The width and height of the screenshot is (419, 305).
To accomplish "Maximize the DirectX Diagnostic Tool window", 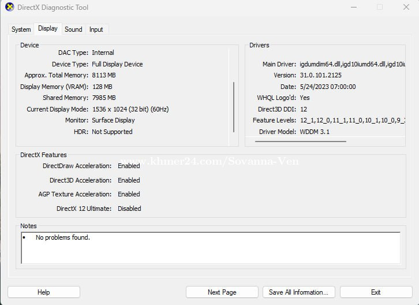I will [380, 8].
